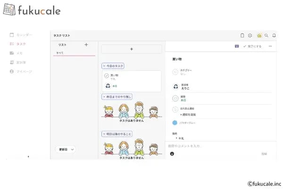Viewport: 283px width, 189px height.
Task: Open the 更新日 sort dropdown
Action: coord(66,149)
